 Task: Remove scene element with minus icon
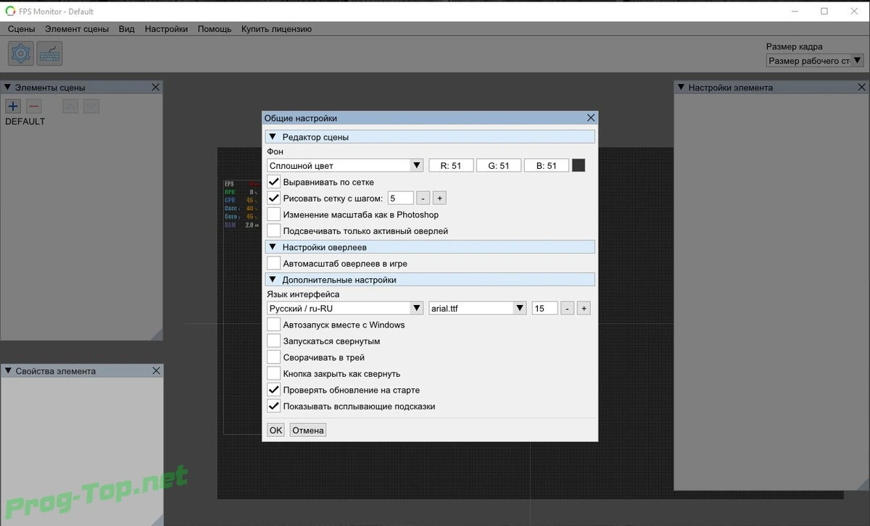(x=33, y=107)
